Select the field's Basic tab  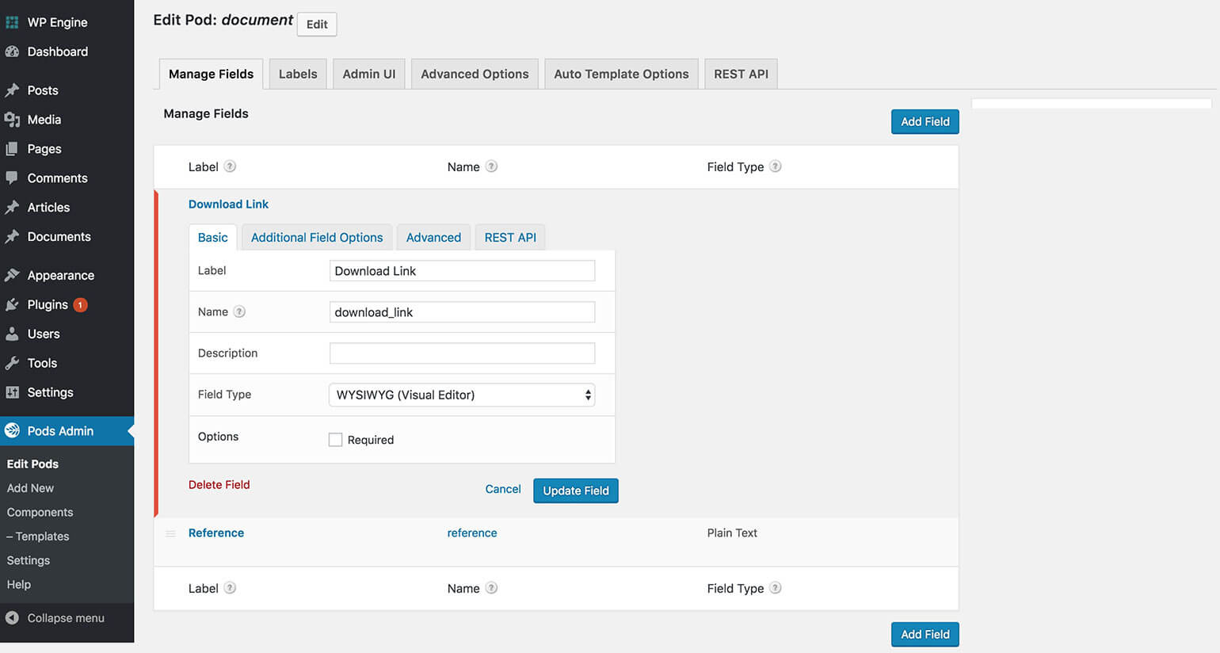point(212,237)
